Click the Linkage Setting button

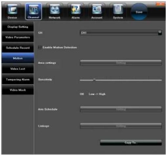coord(121,126)
